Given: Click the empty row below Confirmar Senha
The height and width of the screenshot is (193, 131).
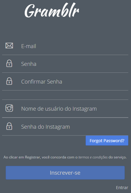Looking at the screenshot, I should 65,95.
